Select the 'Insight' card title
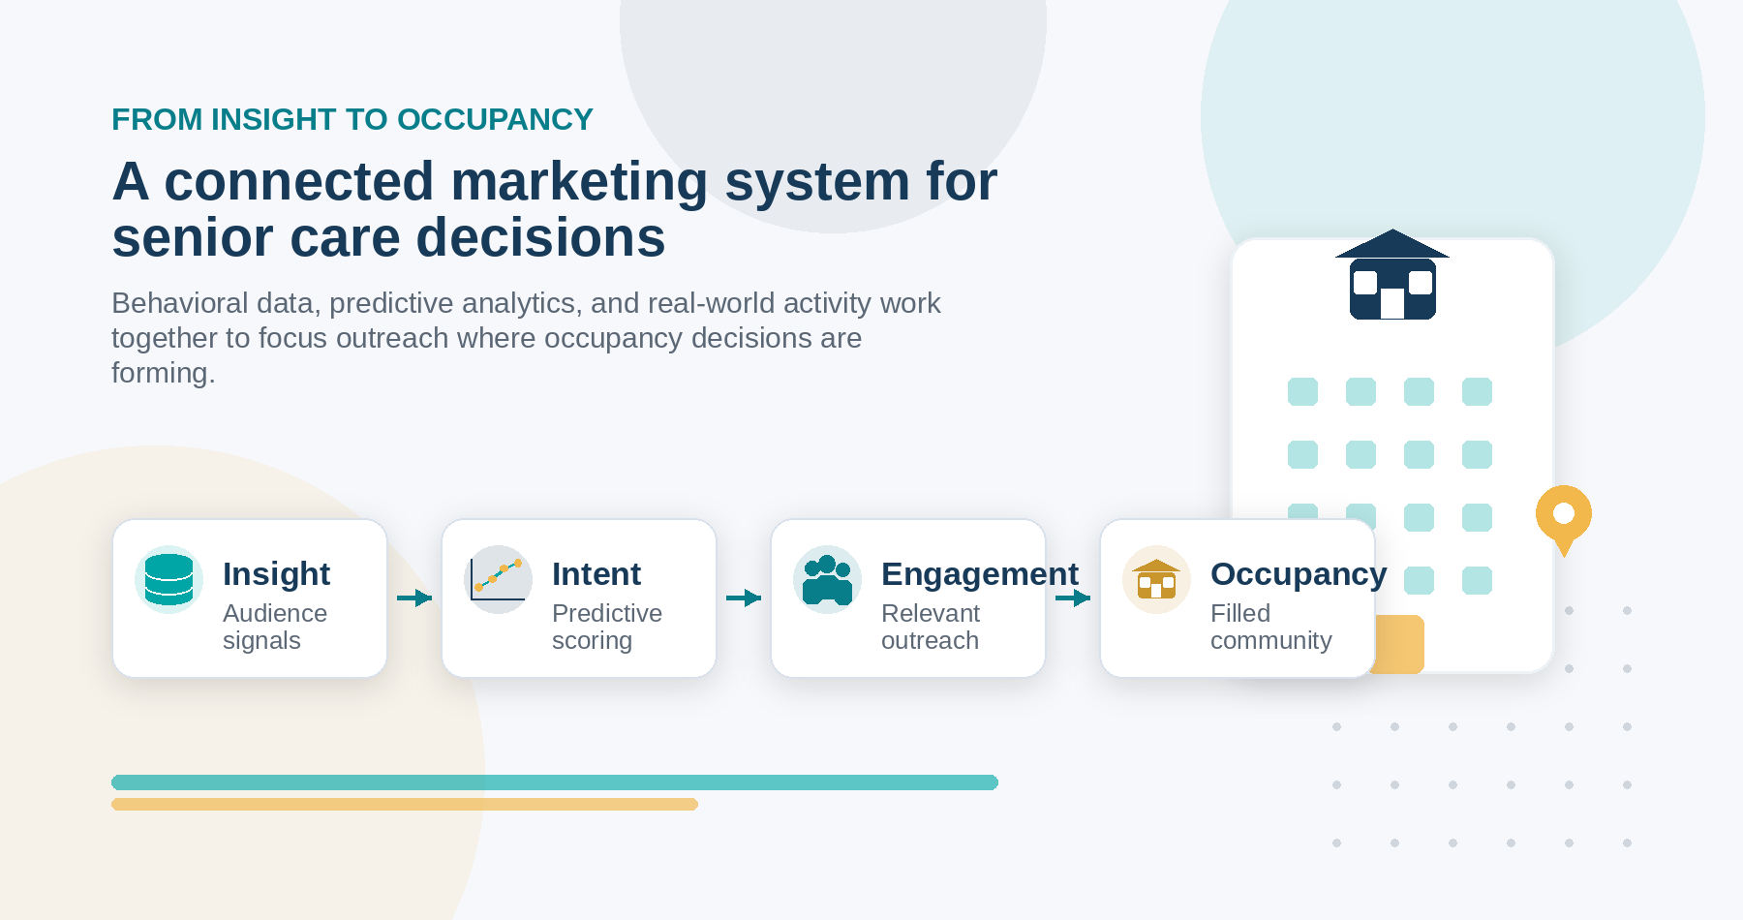1743x920 pixels. [x=276, y=573]
